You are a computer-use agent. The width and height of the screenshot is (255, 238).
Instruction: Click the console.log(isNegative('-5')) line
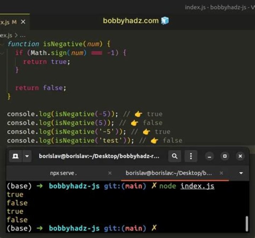(89, 132)
